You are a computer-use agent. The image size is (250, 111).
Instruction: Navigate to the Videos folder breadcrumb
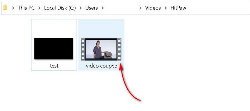[x=153, y=8]
